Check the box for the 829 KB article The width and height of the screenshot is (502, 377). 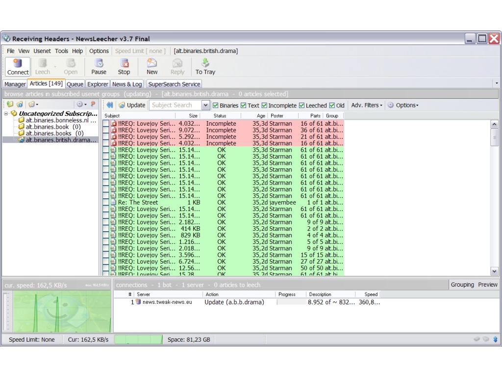click(106, 235)
